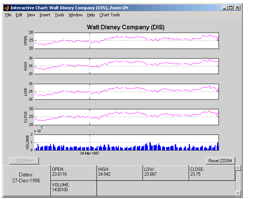Open the Chart Tools menu

pos(109,15)
